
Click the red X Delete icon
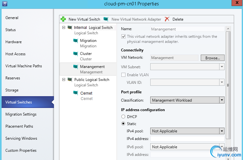click(x=167, y=19)
